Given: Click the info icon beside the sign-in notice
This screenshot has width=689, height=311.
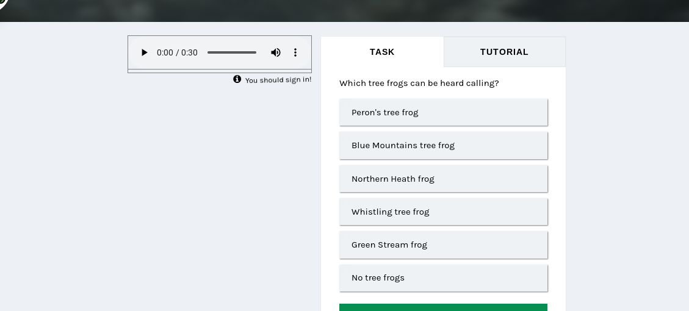Looking at the screenshot, I should (x=237, y=79).
